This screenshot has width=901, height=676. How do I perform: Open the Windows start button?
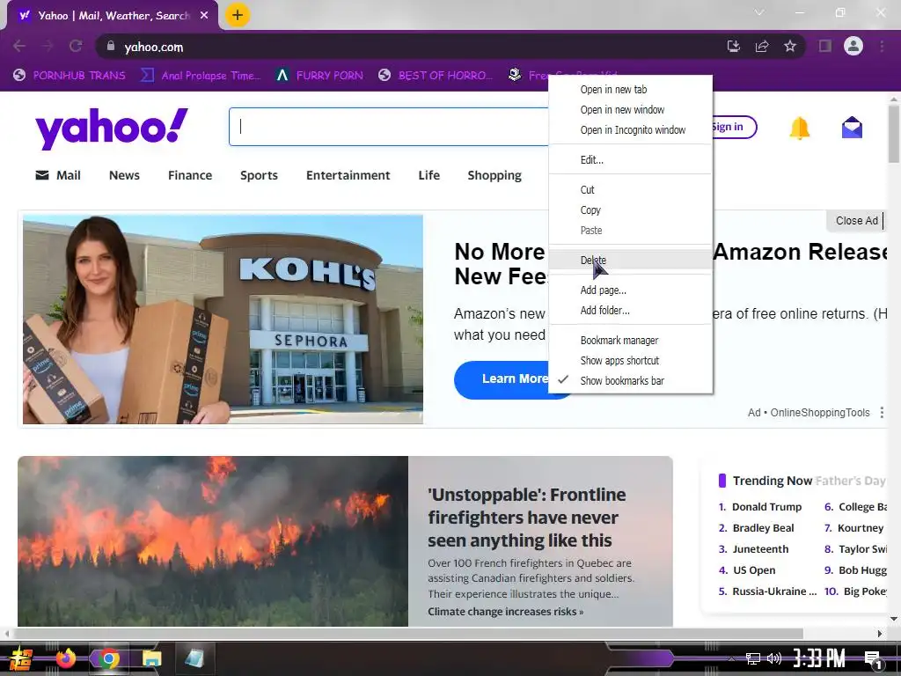[x=20, y=658]
